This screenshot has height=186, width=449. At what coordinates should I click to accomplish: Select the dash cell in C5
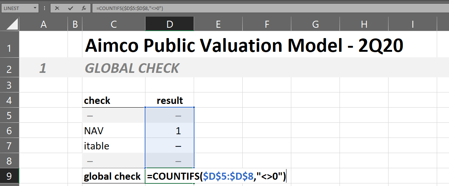pyautogui.click(x=114, y=115)
